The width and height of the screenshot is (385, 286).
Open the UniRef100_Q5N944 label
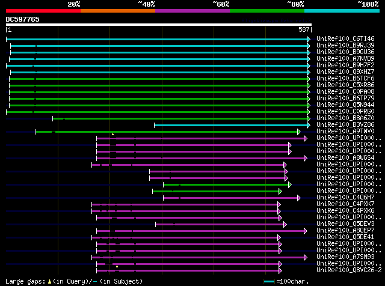click(345, 105)
